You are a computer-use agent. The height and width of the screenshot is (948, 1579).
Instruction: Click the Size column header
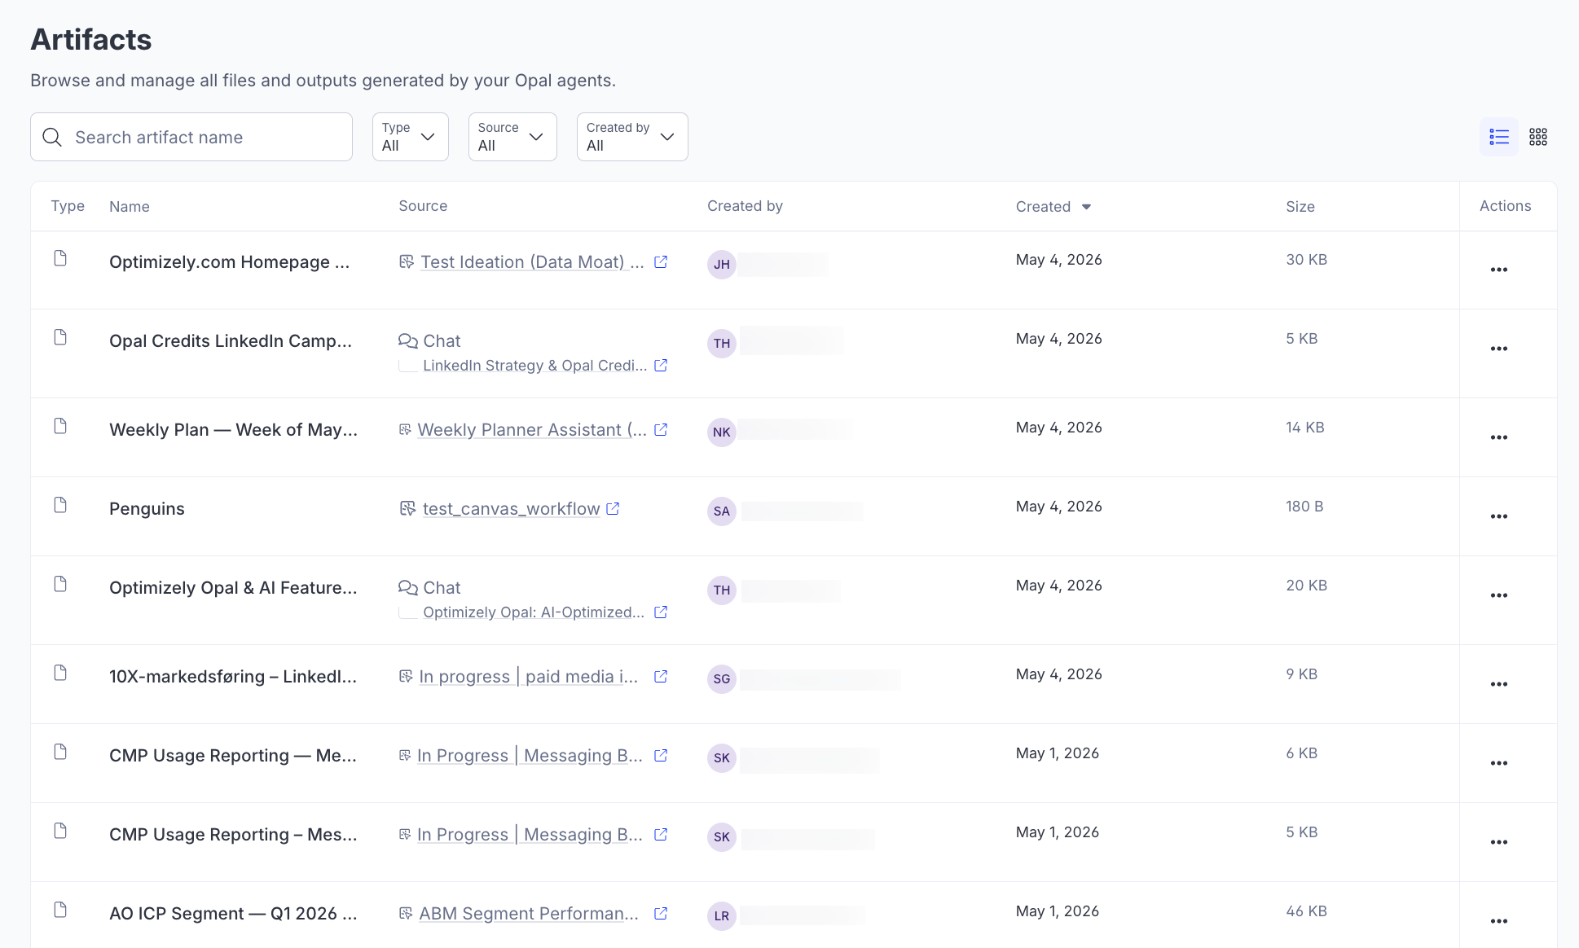click(x=1300, y=207)
